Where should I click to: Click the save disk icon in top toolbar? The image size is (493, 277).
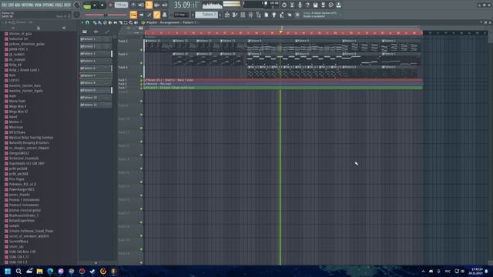(315, 5)
